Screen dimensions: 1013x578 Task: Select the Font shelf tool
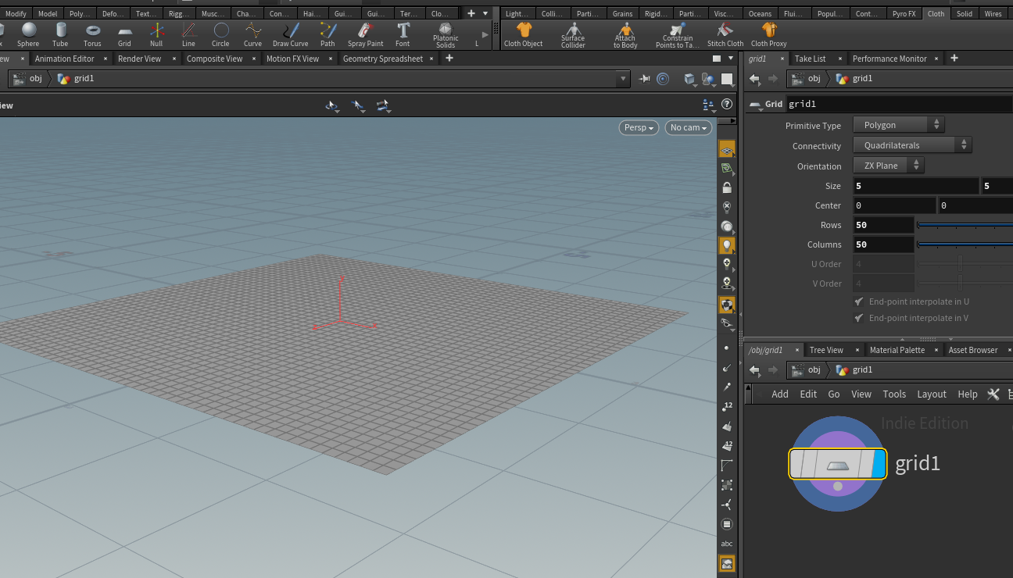click(x=403, y=34)
